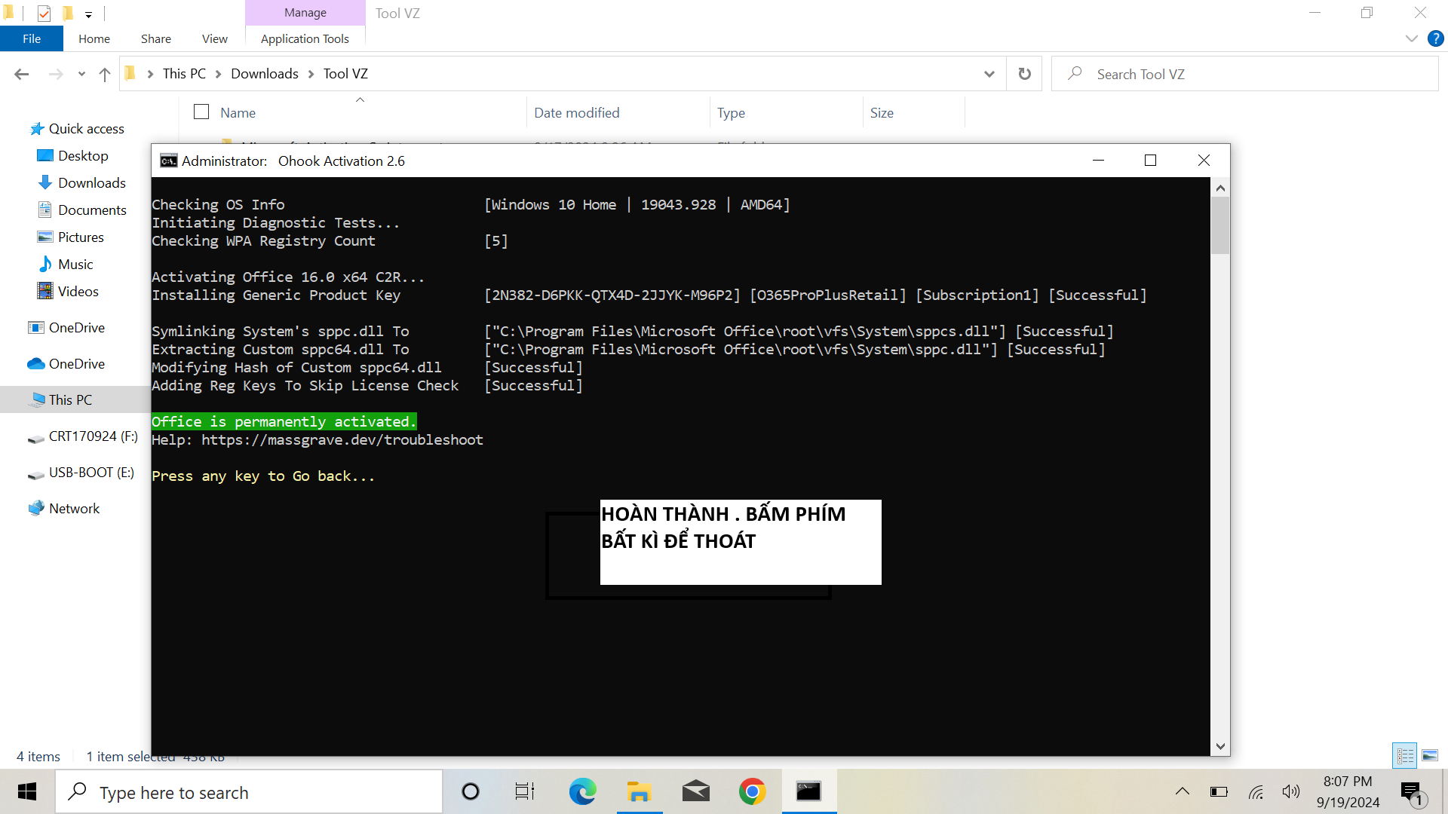Click the Manage contextual tab
Screen dimensions: 1448x814
(x=305, y=13)
